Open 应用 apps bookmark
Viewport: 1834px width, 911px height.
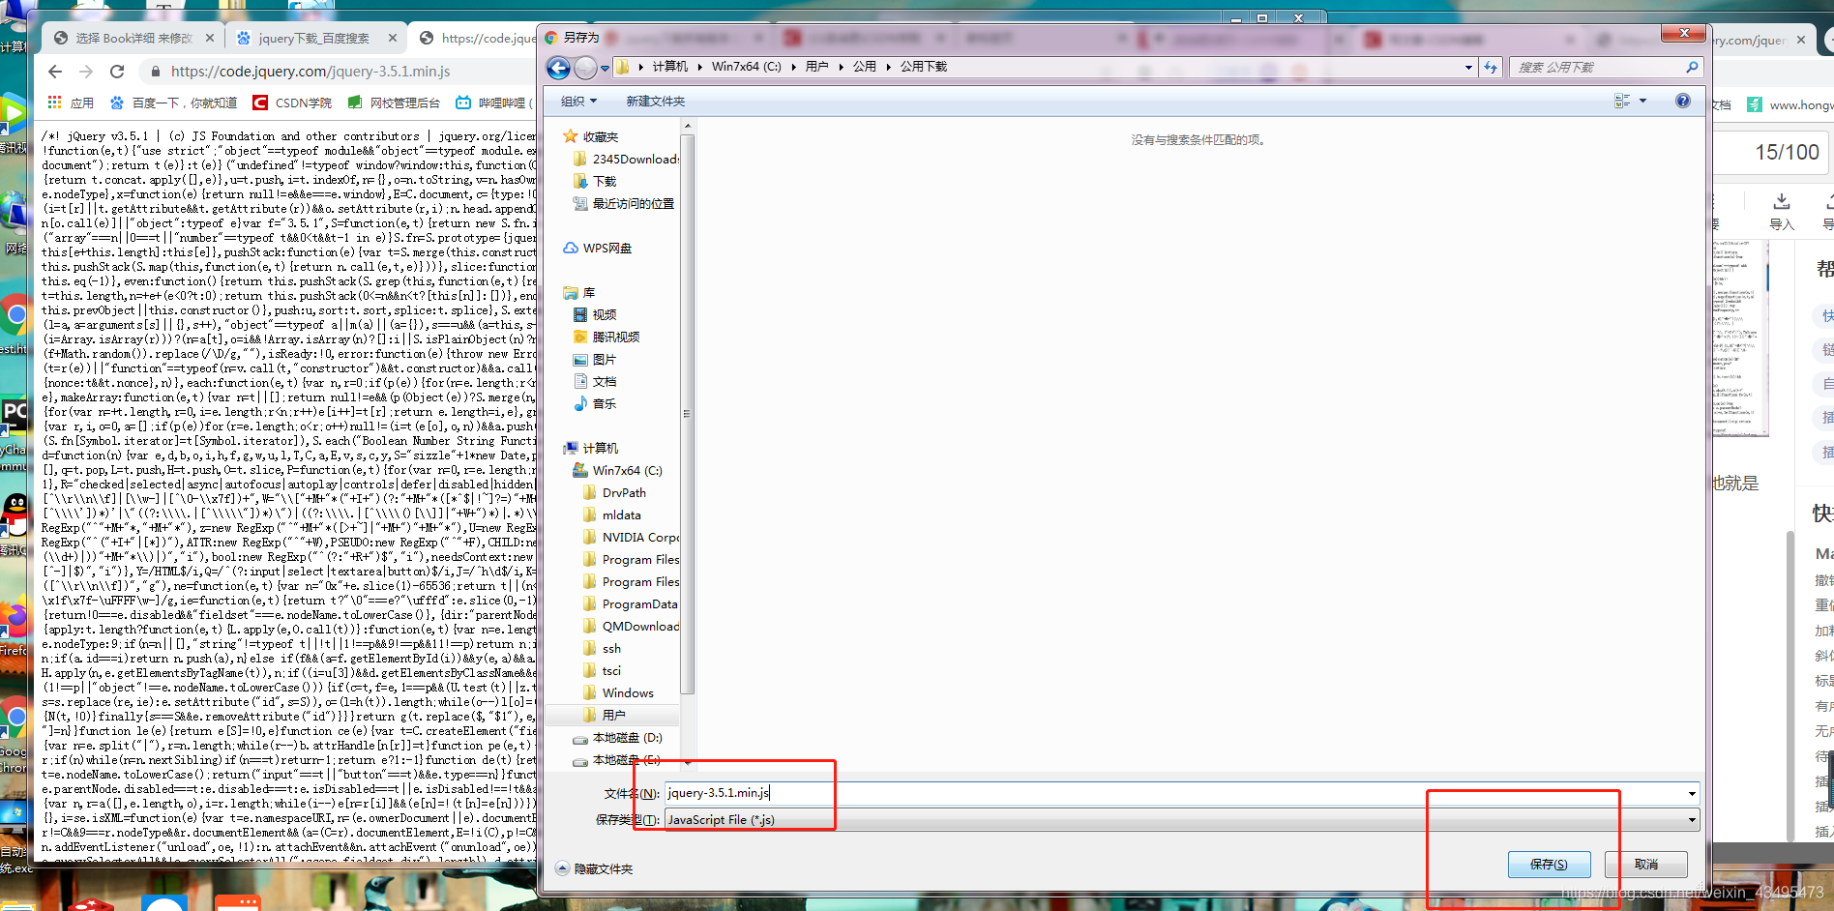coord(71,103)
